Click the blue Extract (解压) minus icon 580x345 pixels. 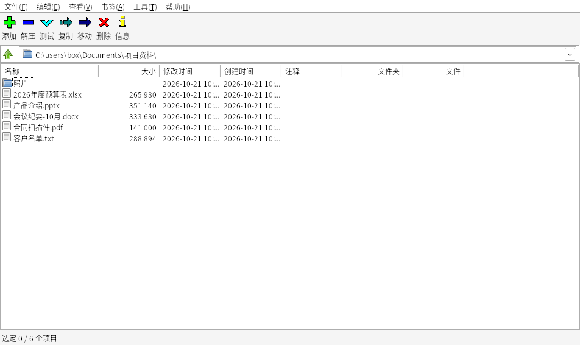[28, 23]
